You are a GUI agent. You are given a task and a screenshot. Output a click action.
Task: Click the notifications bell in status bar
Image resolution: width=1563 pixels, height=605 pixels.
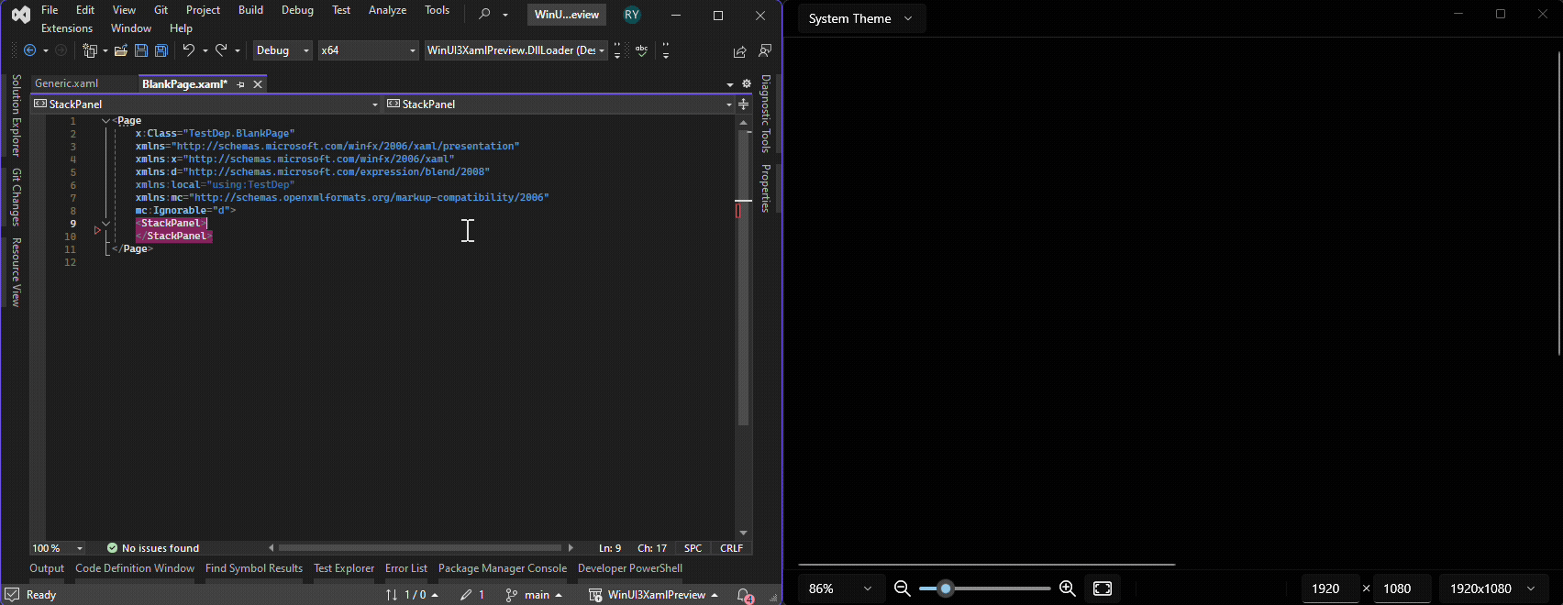click(745, 595)
